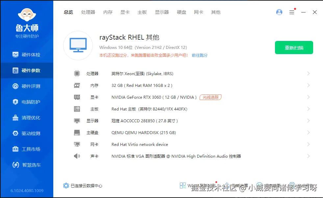Click the 光线追踪 badge
The height and width of the screenshot is (198, 323).
tap(211, 97)
